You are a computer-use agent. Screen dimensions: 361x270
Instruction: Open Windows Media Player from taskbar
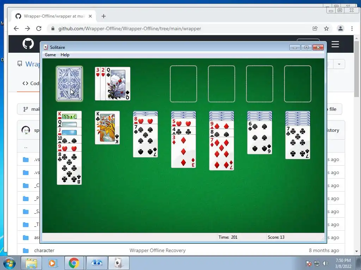(53, 263)
